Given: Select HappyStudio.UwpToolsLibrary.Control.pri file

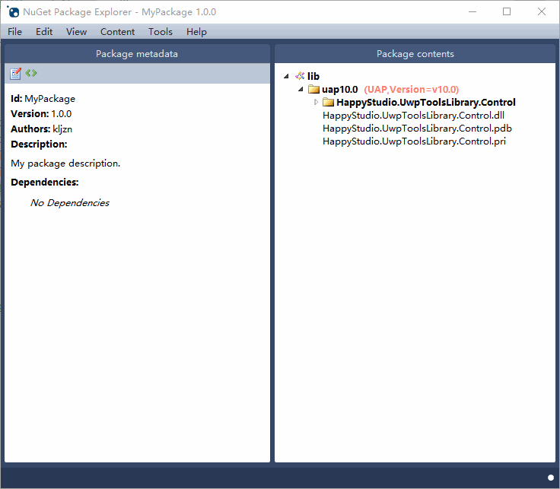Looking at the screenshot, I should pyautogui.click(x=414, y=141).
